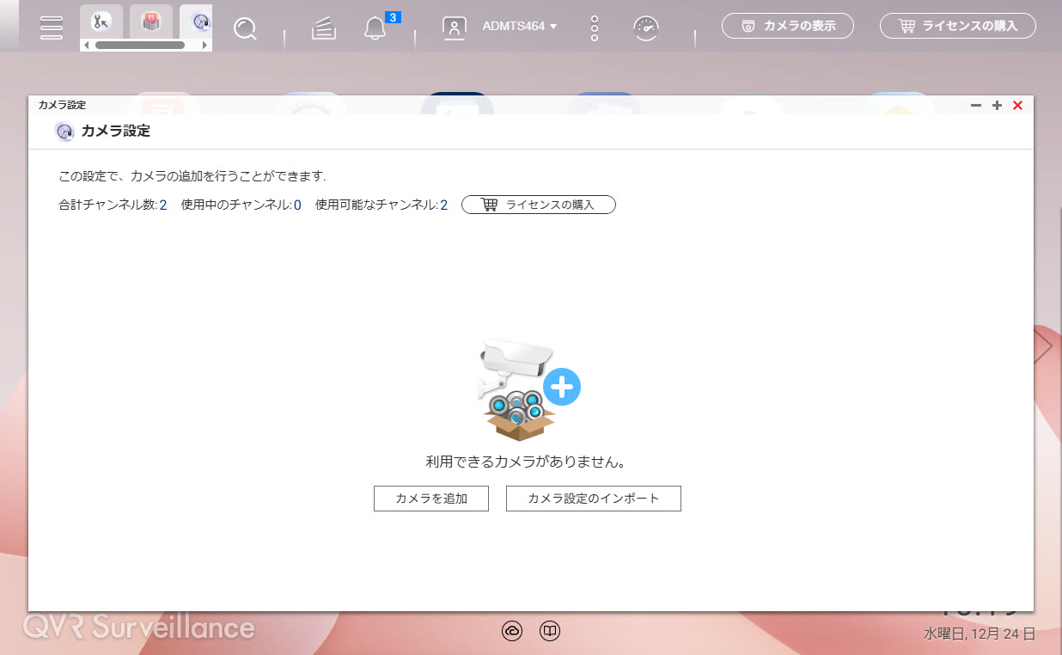1062x655 pixels.
Task: Click the myQNAPcloud icon at bottom
Action: tap(512, 631)
